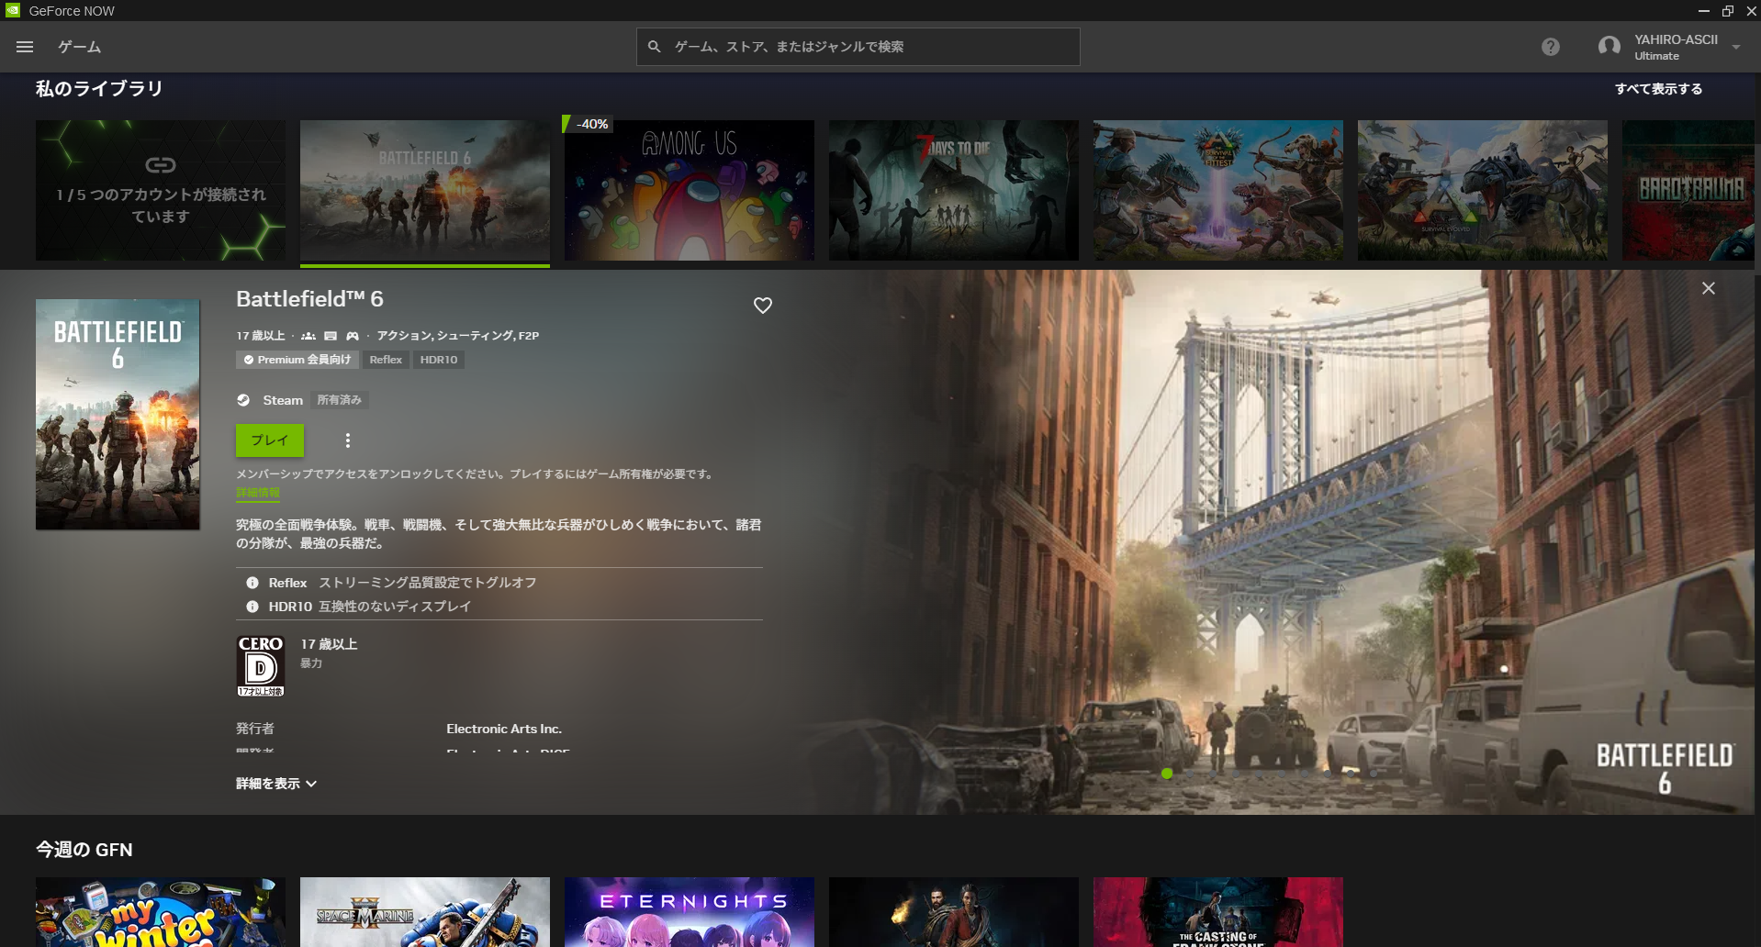
Task: Click the info icon beside Reflex row
Action: 252,583
